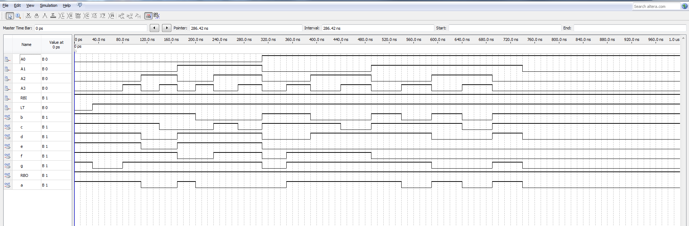Move time bar to next transition

167,28
